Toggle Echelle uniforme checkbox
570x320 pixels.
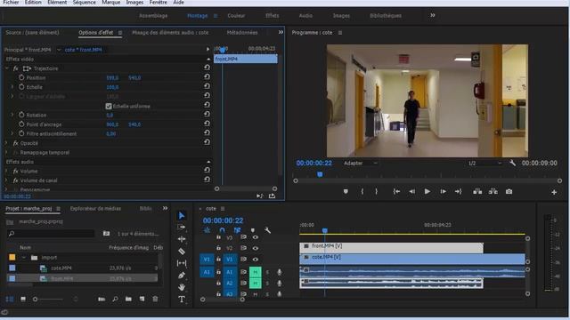[x=109, y=107]
